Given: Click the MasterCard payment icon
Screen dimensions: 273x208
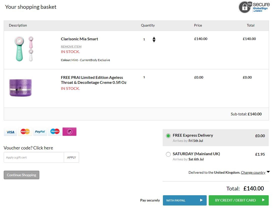Looking at the screenshot, I should coord(25,131).
